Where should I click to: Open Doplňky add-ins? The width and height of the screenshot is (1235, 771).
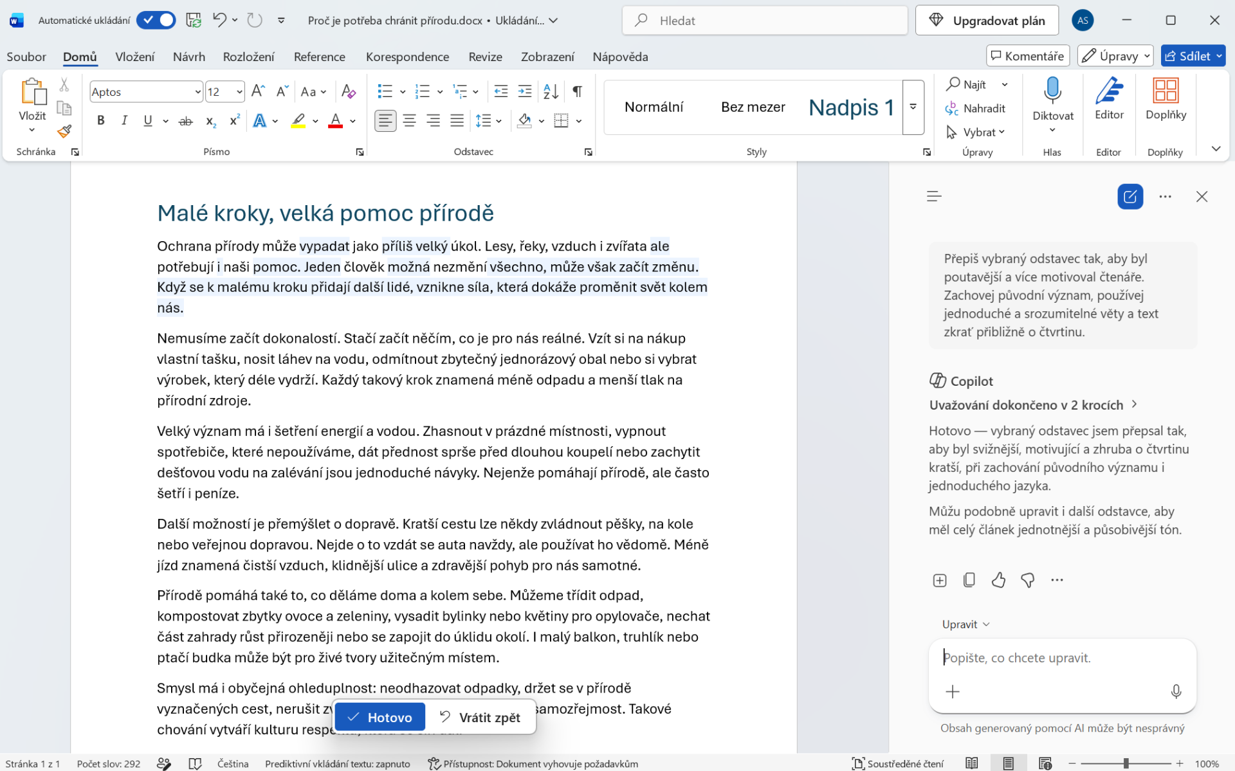[1166, 98]
